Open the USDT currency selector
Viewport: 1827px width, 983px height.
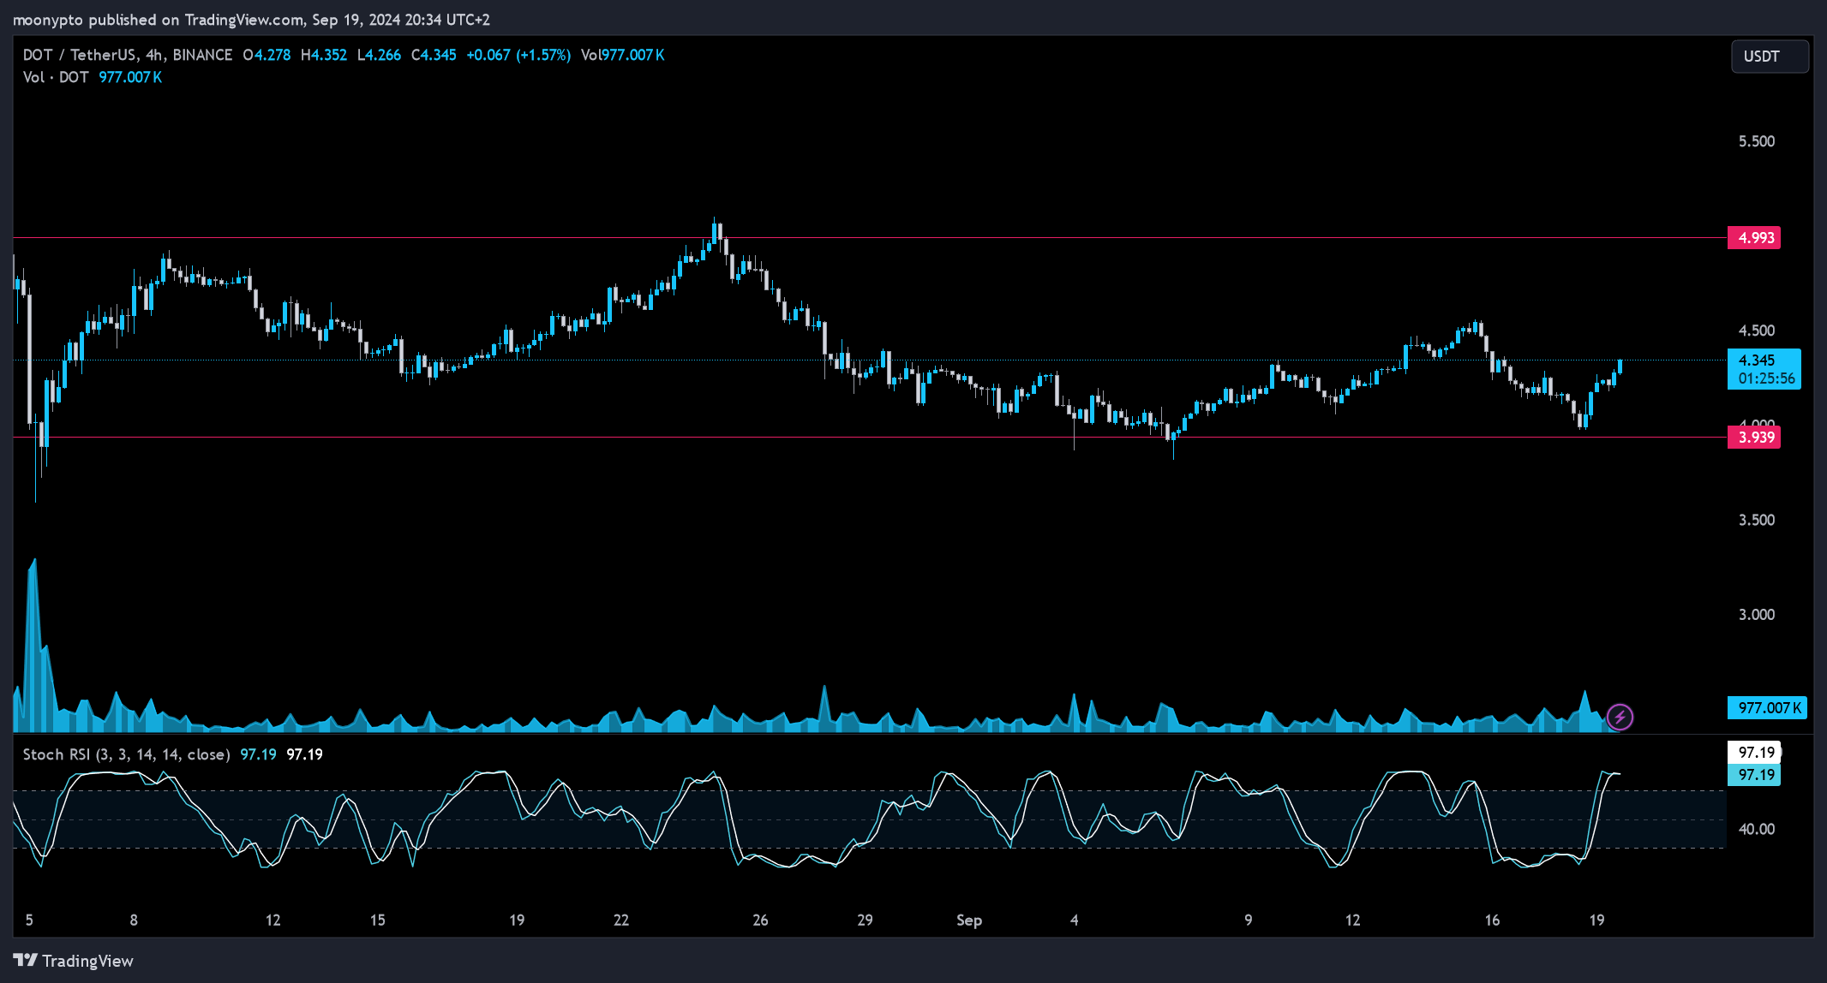pos(1770,57)
